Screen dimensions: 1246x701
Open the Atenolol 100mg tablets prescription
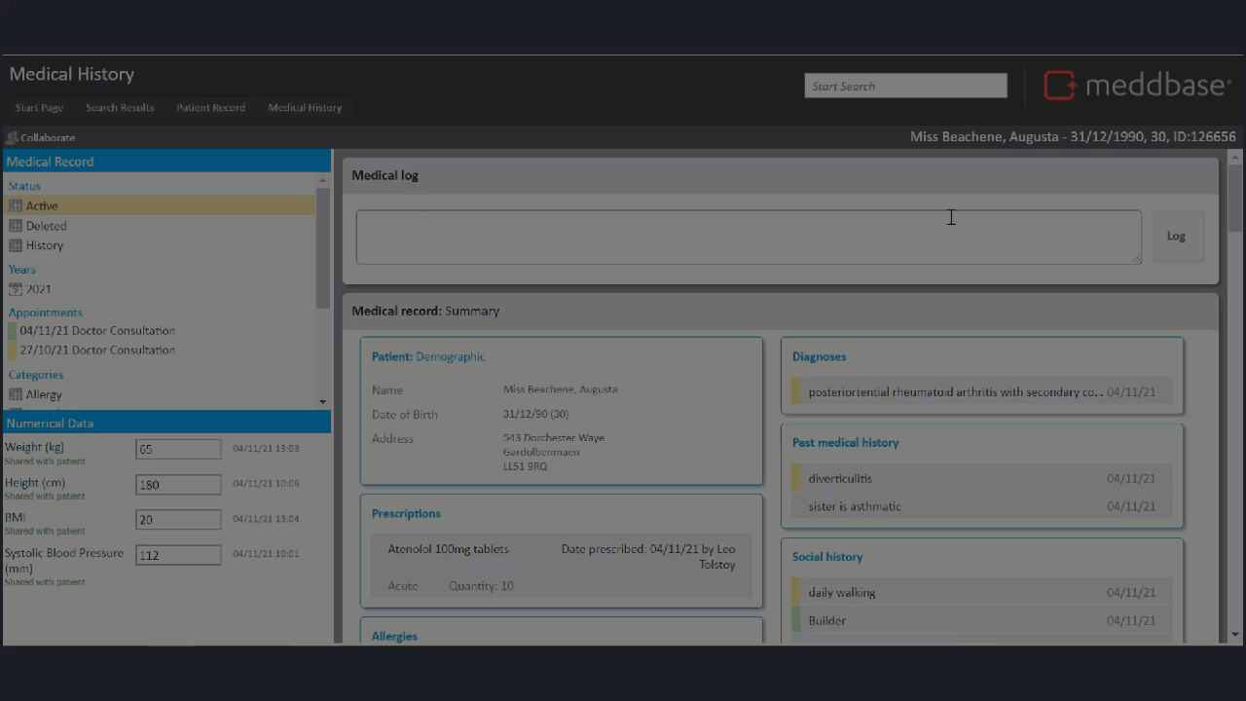562,567
